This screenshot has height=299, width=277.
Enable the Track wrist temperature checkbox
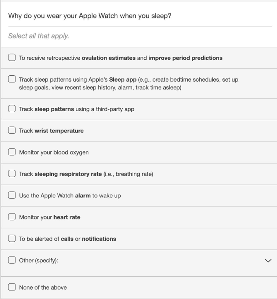pos(12,130)
